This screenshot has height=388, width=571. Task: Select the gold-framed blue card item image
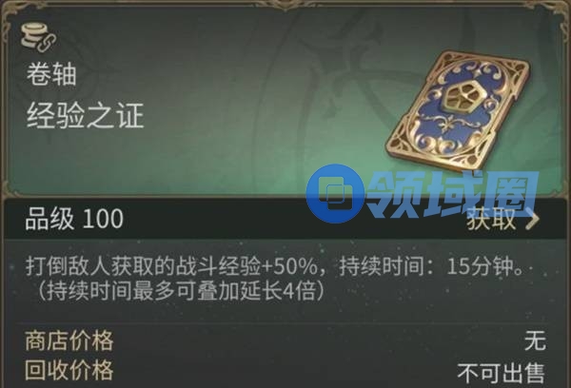click(458, 111)
